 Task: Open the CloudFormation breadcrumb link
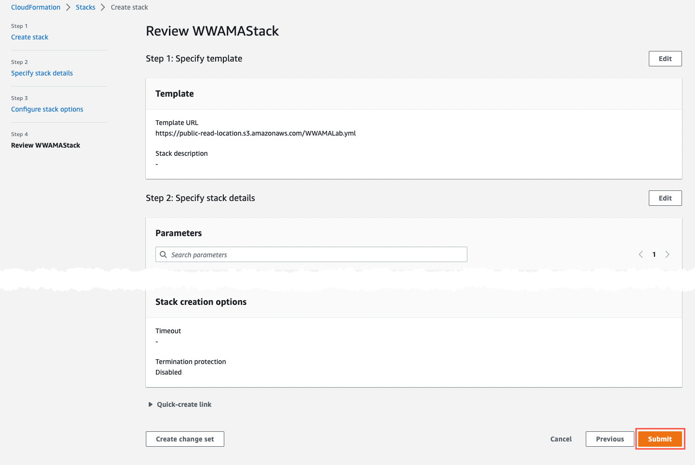pyautogui.click(x=36, y=7)
